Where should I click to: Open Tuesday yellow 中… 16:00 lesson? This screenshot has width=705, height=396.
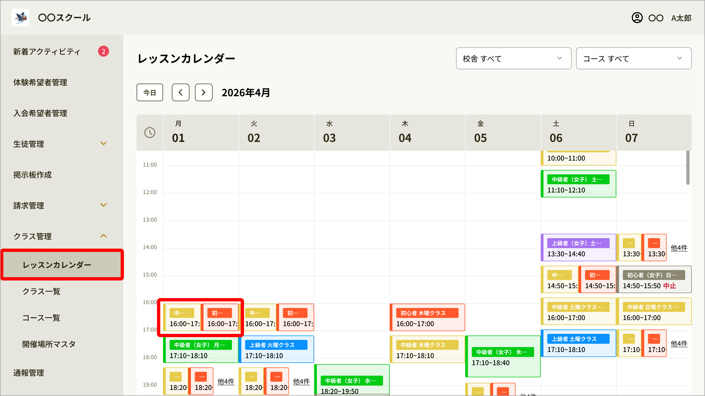[x=257, y=317]
